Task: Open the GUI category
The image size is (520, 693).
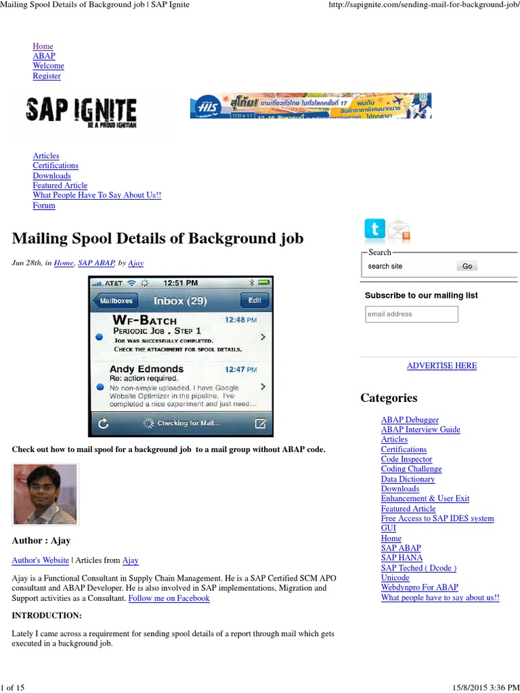Action: (x=389, y=528)
